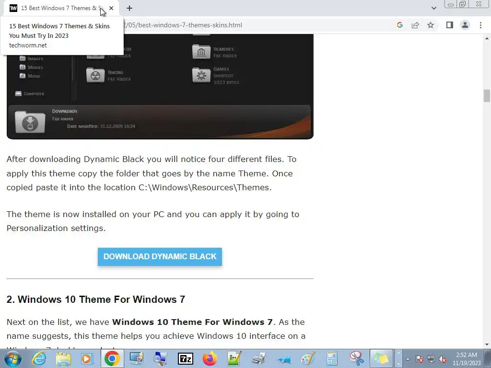Click the '2. Windows 10 Theme For Windows 7' heading
The image size is (491, 368).
96,299
